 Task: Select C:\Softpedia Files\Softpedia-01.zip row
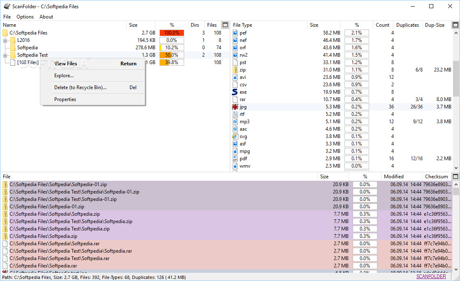[x=227, y=207]
